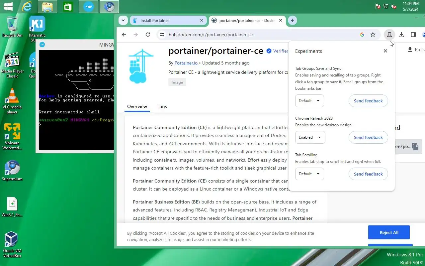Image resolution: width=425 pixels, height=266 pixels.
Task: Click the Portainer logo image
Action: (x=141, y=66)
